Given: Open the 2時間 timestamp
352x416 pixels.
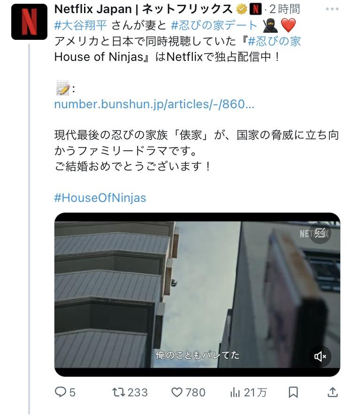Looking at the screenshot, I should click(285, 9).
